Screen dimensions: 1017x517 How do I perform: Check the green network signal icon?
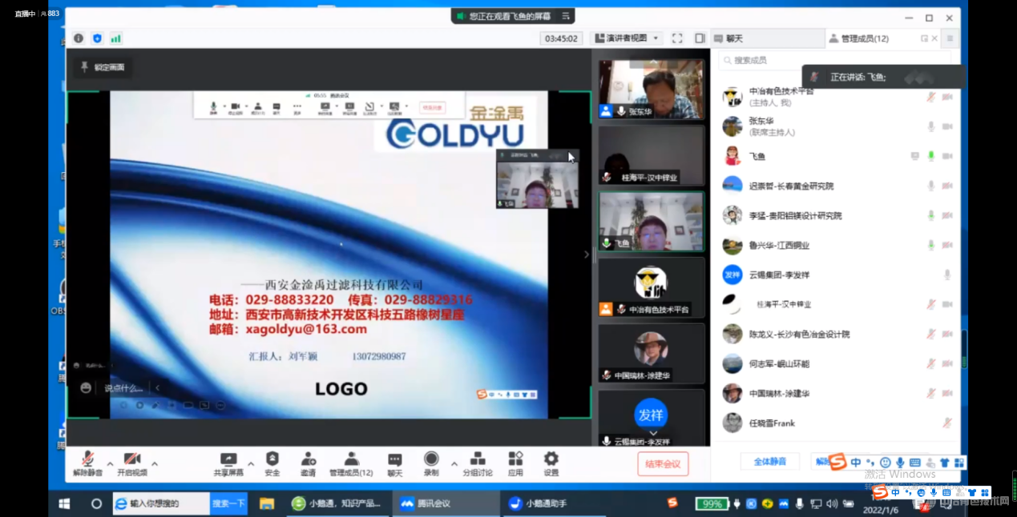coord(115,38)
